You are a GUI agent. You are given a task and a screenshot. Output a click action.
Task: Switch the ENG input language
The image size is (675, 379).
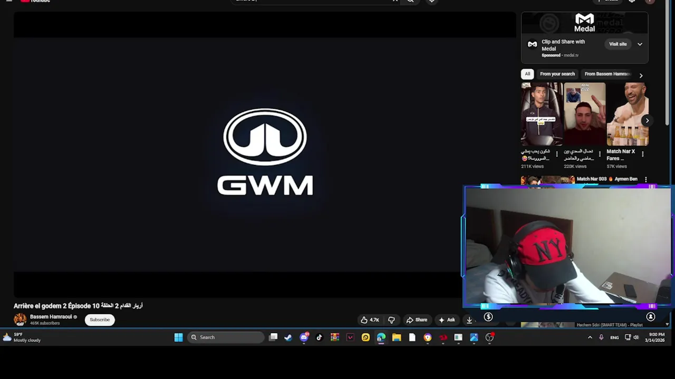[x=614, y=337]
